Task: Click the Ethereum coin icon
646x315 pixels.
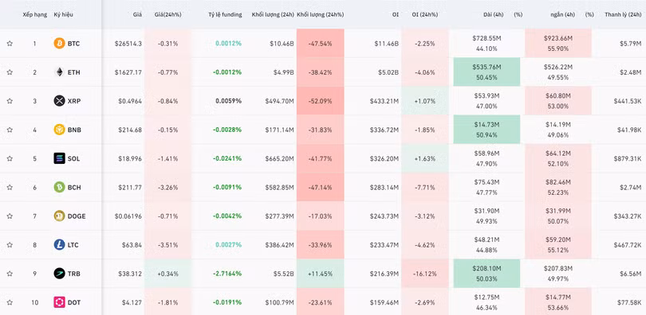Action: point(59,72)
